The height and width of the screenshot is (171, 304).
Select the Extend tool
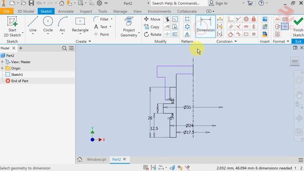[x=167, y=27]
